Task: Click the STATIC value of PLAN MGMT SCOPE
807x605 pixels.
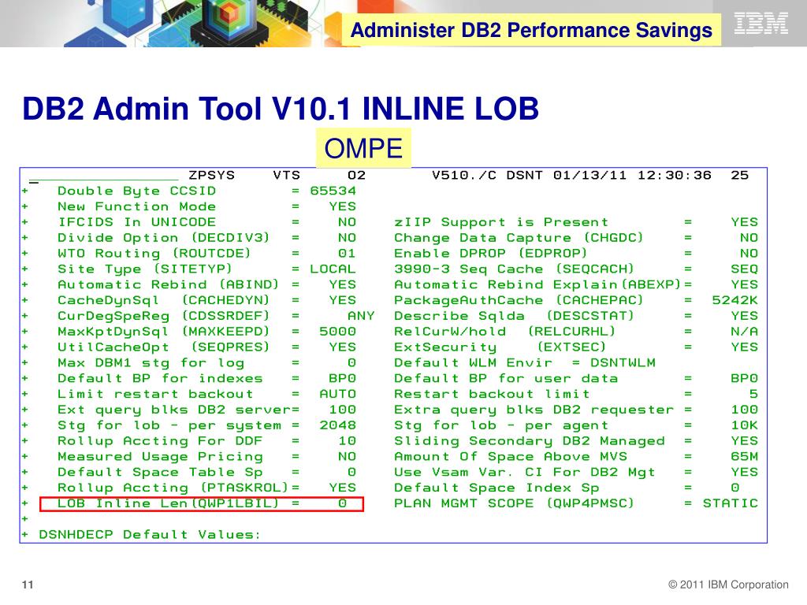Action: point(731,503)
